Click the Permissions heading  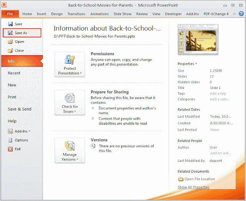pos(103,54)
